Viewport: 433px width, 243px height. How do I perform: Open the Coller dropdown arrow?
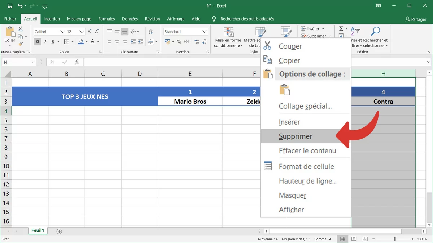coord(10,45)
